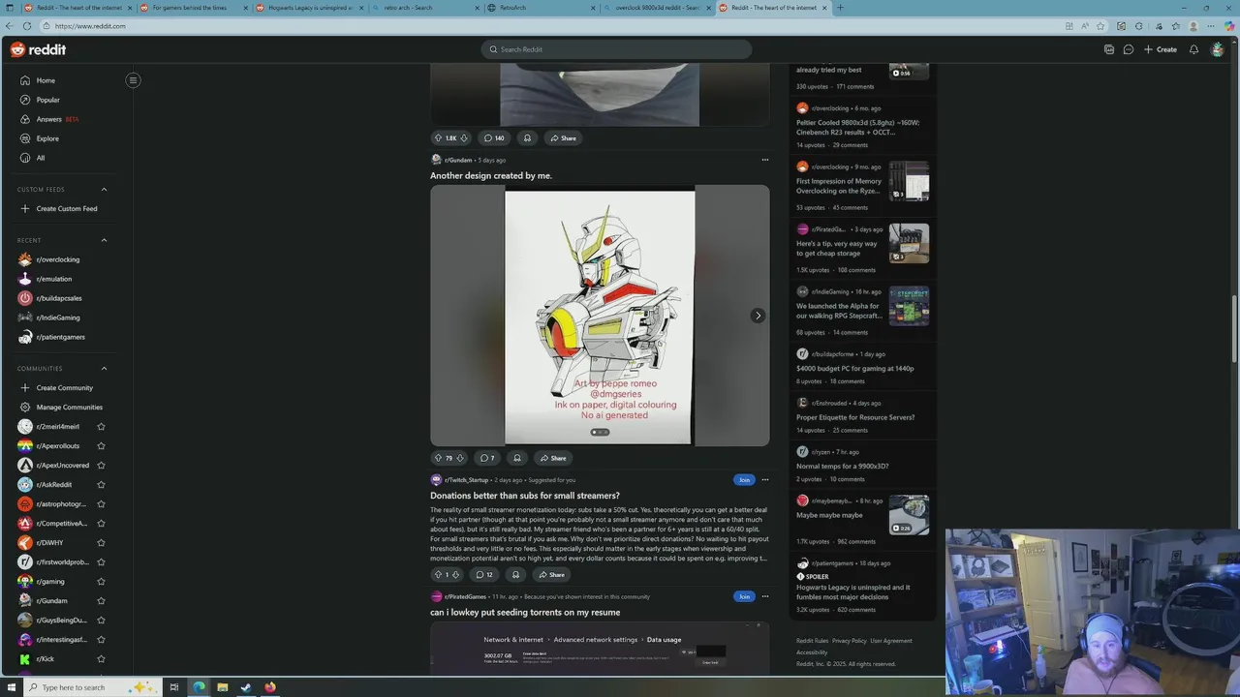Open the user avatar menu
This screenshot has width=1240, height=697.
1218,49
